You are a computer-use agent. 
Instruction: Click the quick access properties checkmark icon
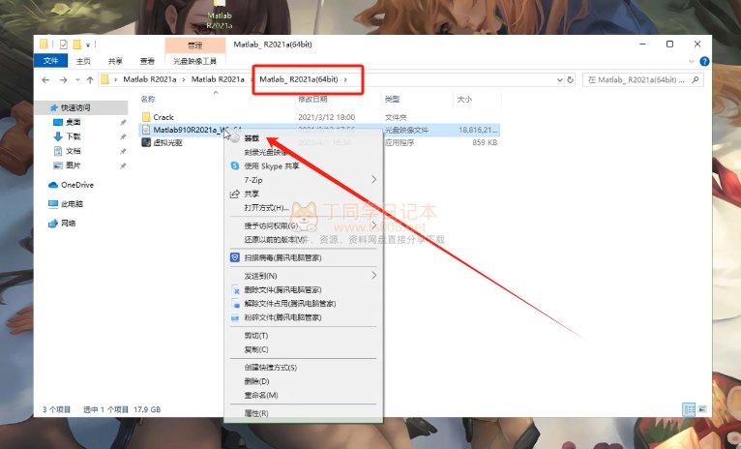[63, 45]
